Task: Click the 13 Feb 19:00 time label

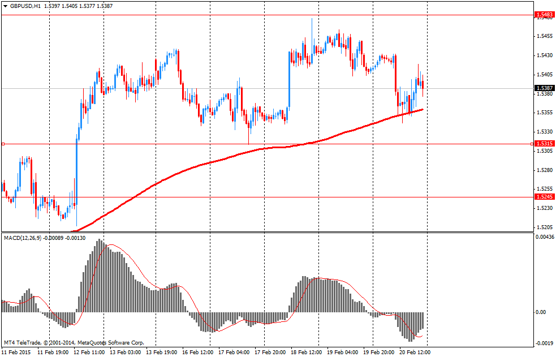Action: 161,352
